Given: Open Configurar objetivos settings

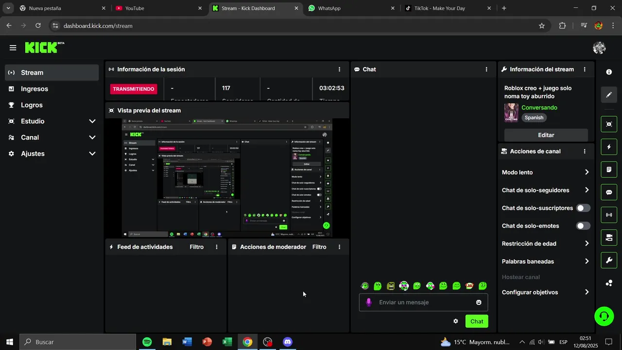Looking at the screenshot, I should [x=546, y=292].
